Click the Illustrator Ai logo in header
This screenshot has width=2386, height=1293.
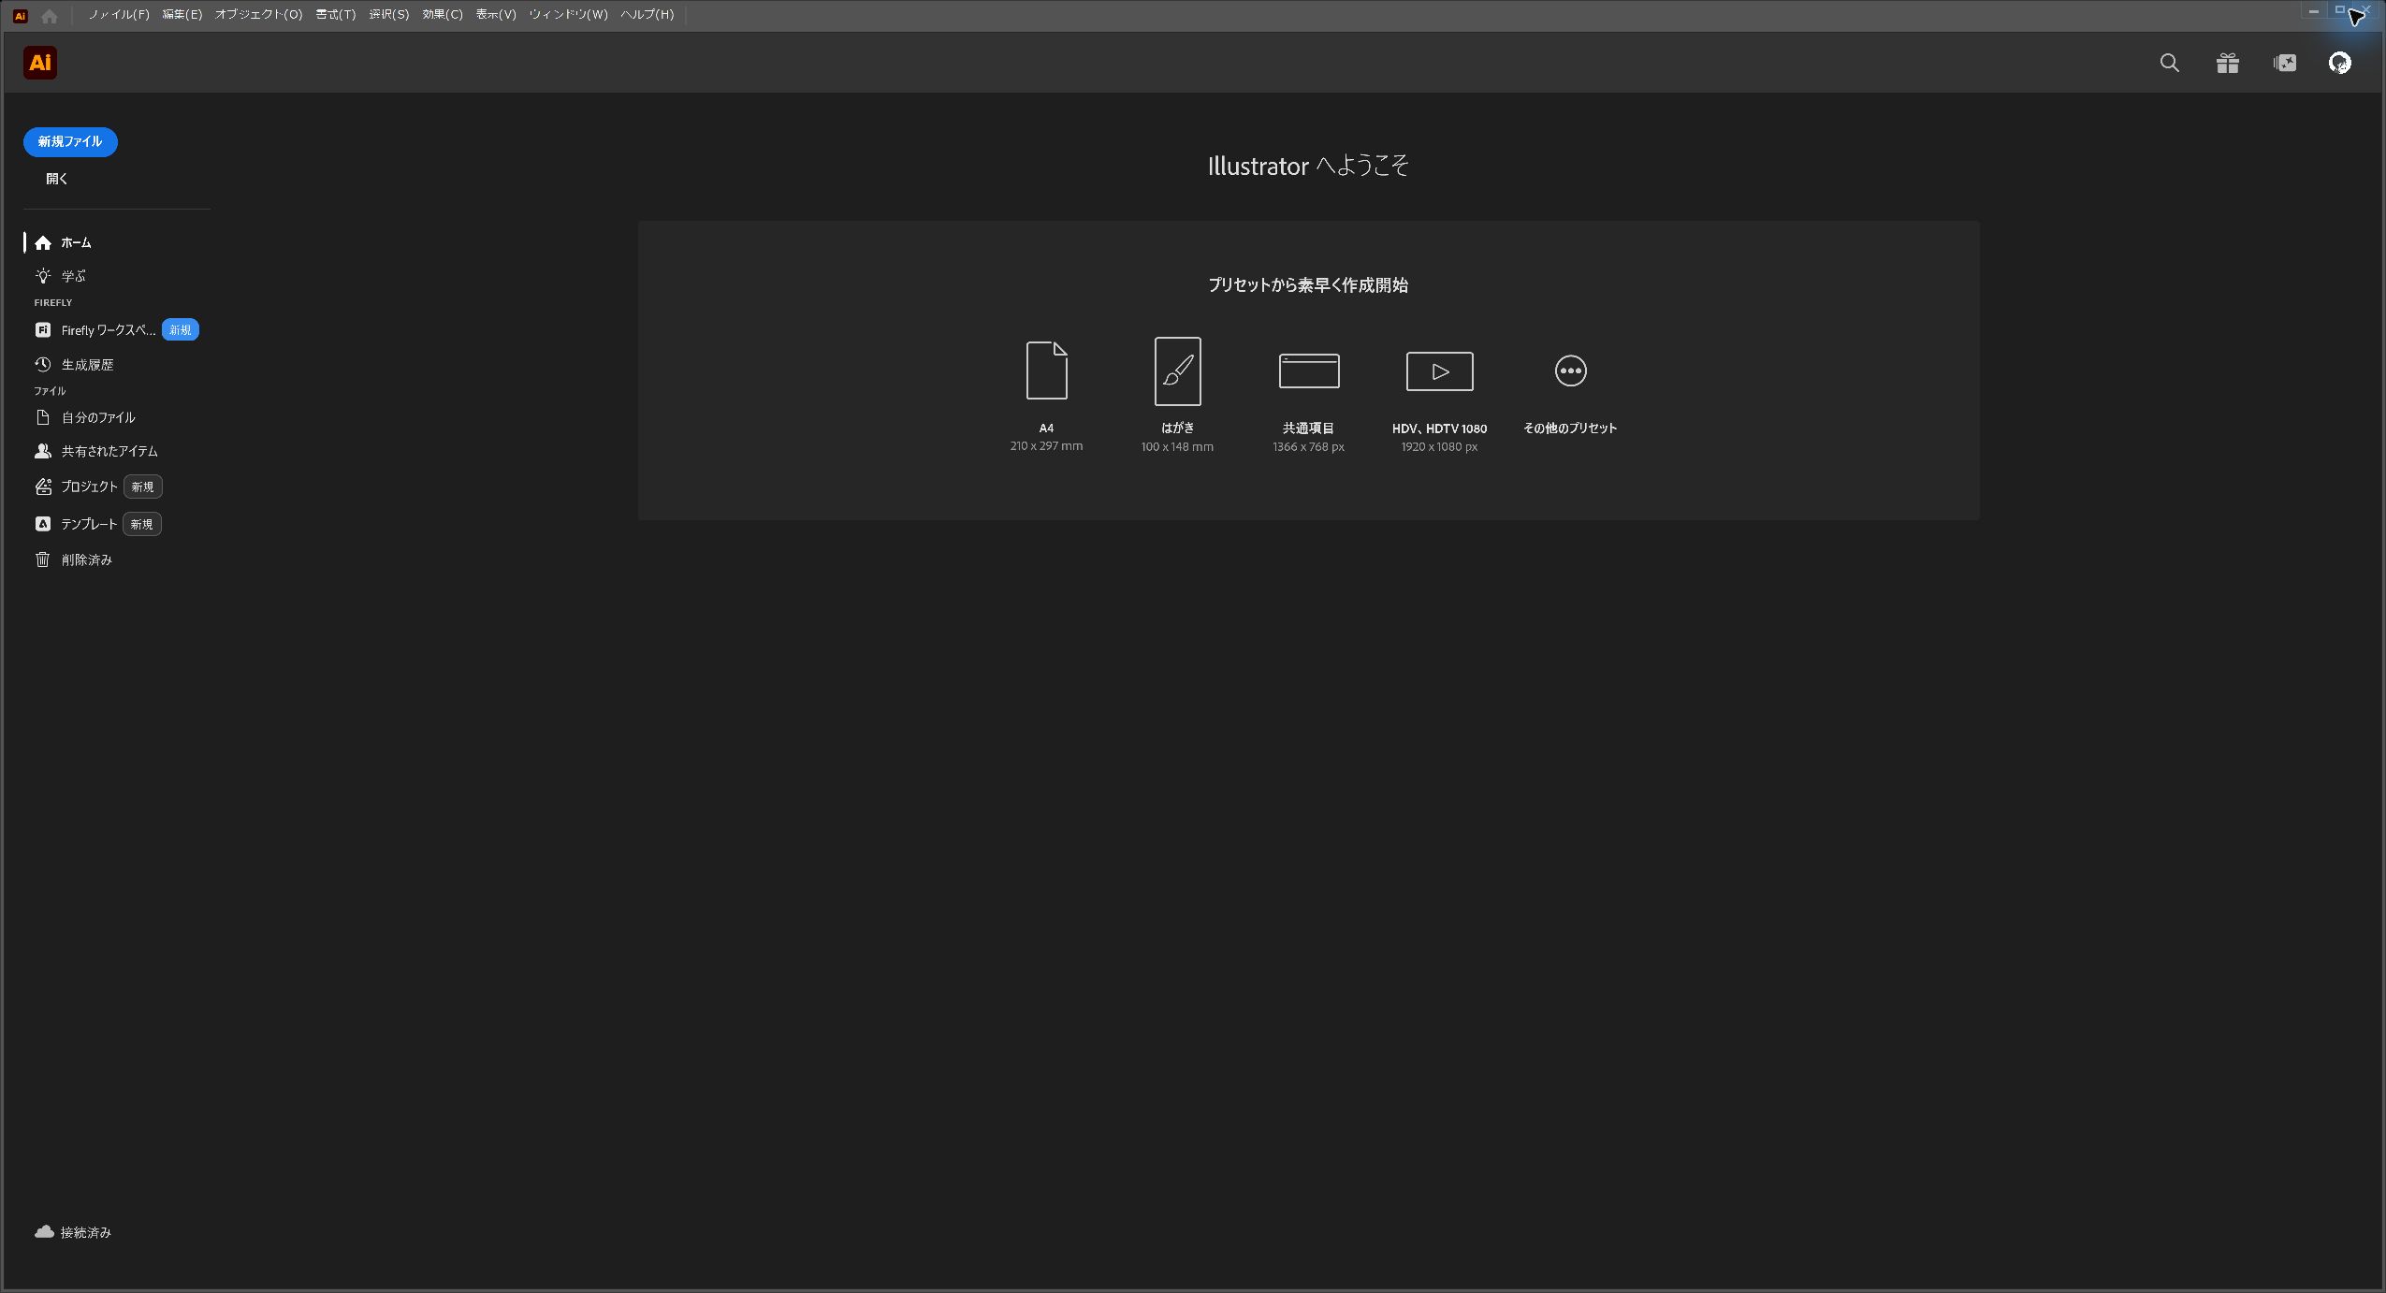pos(40,63)
